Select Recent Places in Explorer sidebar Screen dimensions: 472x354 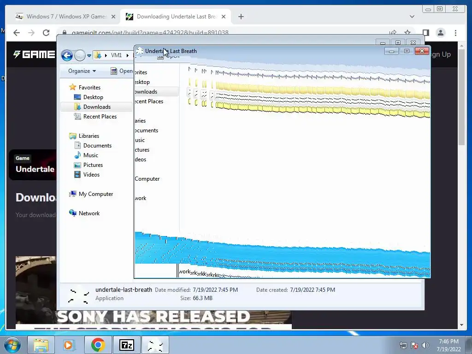(x=100, y=117)
